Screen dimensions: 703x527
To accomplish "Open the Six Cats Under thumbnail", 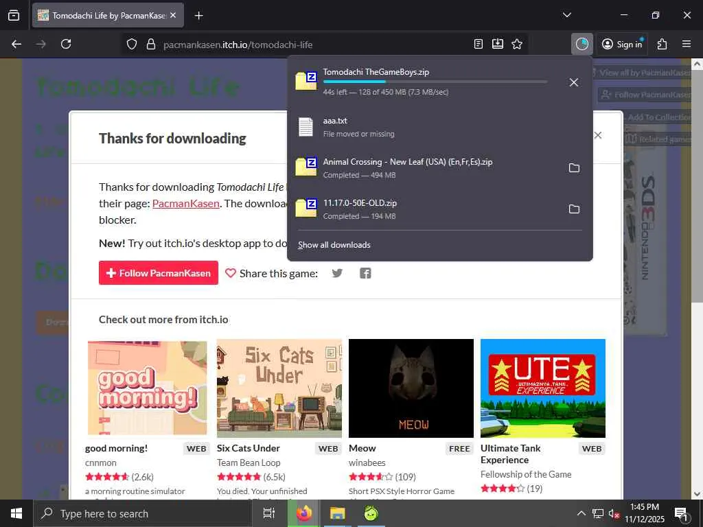I will click(279, 388).
